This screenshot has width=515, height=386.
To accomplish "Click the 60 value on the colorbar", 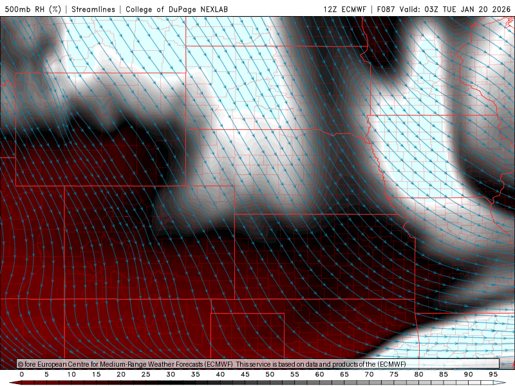I will pyautogui.click(x=319, y=374).
